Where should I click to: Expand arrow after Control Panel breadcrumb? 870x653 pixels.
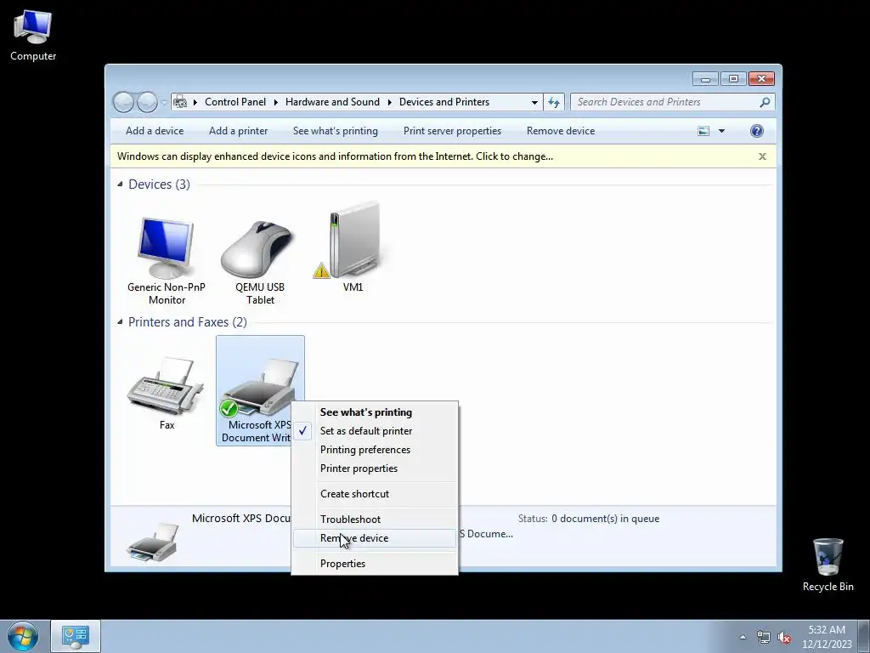(276, 102)
